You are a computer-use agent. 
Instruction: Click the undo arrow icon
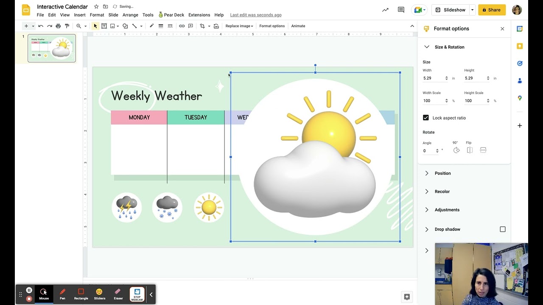click(41, 26)
